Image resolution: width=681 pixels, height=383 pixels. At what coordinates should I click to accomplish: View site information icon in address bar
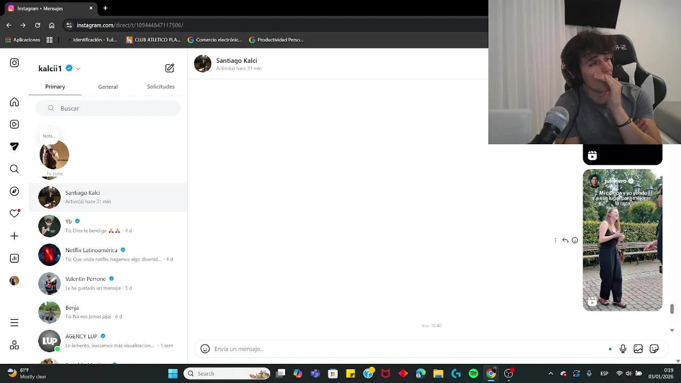point(69,25)
